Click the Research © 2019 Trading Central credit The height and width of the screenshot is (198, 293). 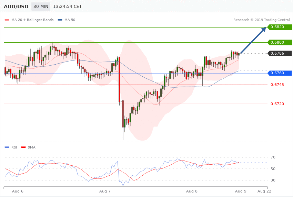pos(261,20)
